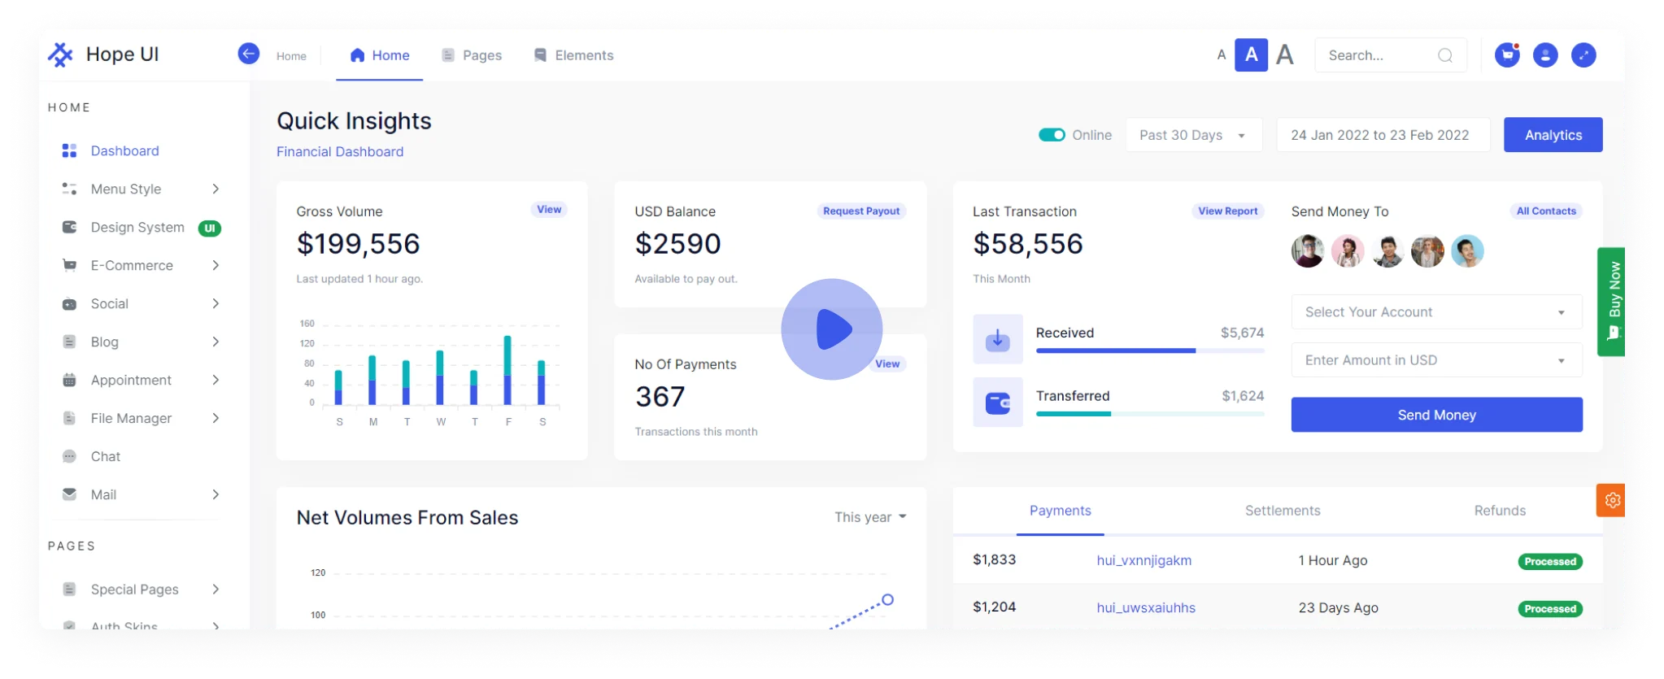
Task: Open the Past 30 Days dropdown
Action: click(x=1193, y=135)
